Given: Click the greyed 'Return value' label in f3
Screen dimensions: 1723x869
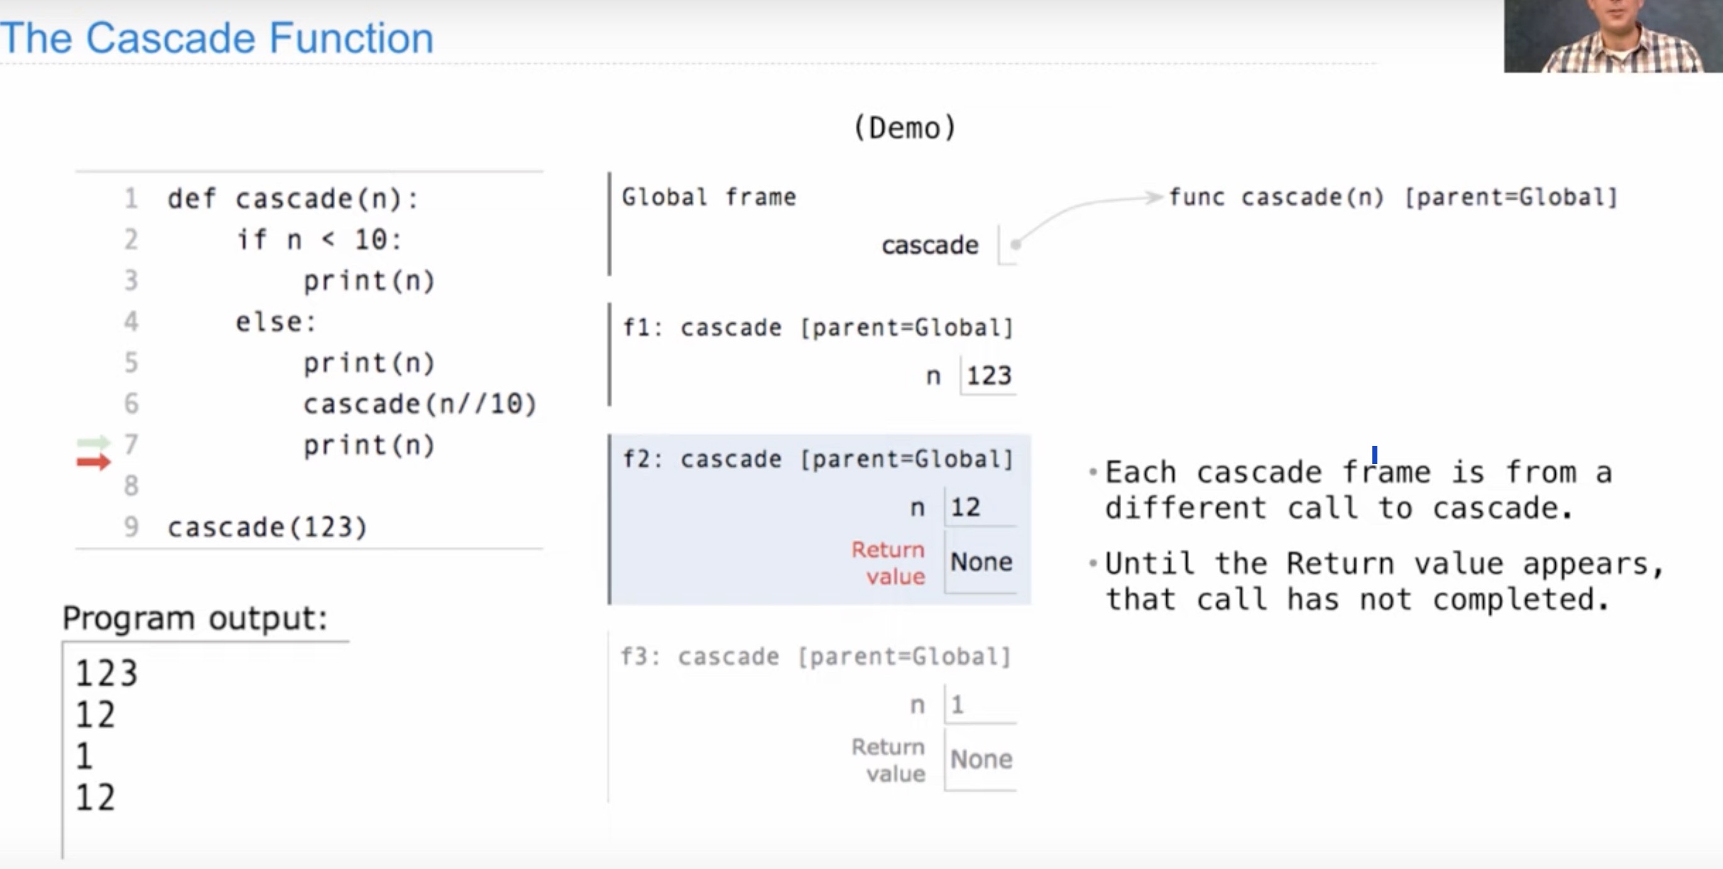Looking at the screenshot, I should (889, 760).
